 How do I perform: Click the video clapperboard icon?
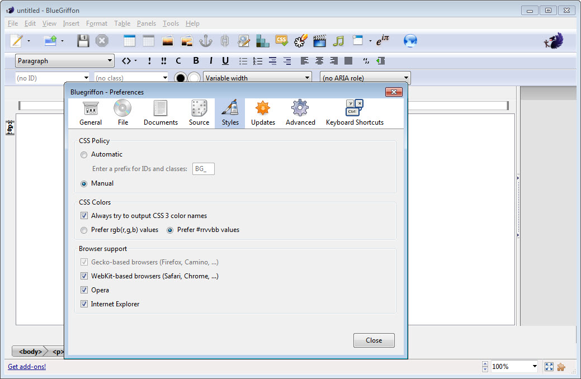(319, 41)
